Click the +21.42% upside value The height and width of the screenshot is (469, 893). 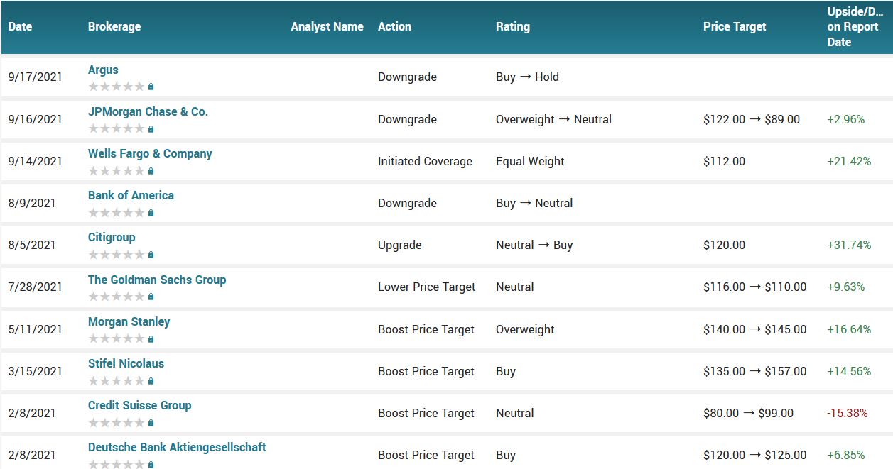[x=849, y=161]
